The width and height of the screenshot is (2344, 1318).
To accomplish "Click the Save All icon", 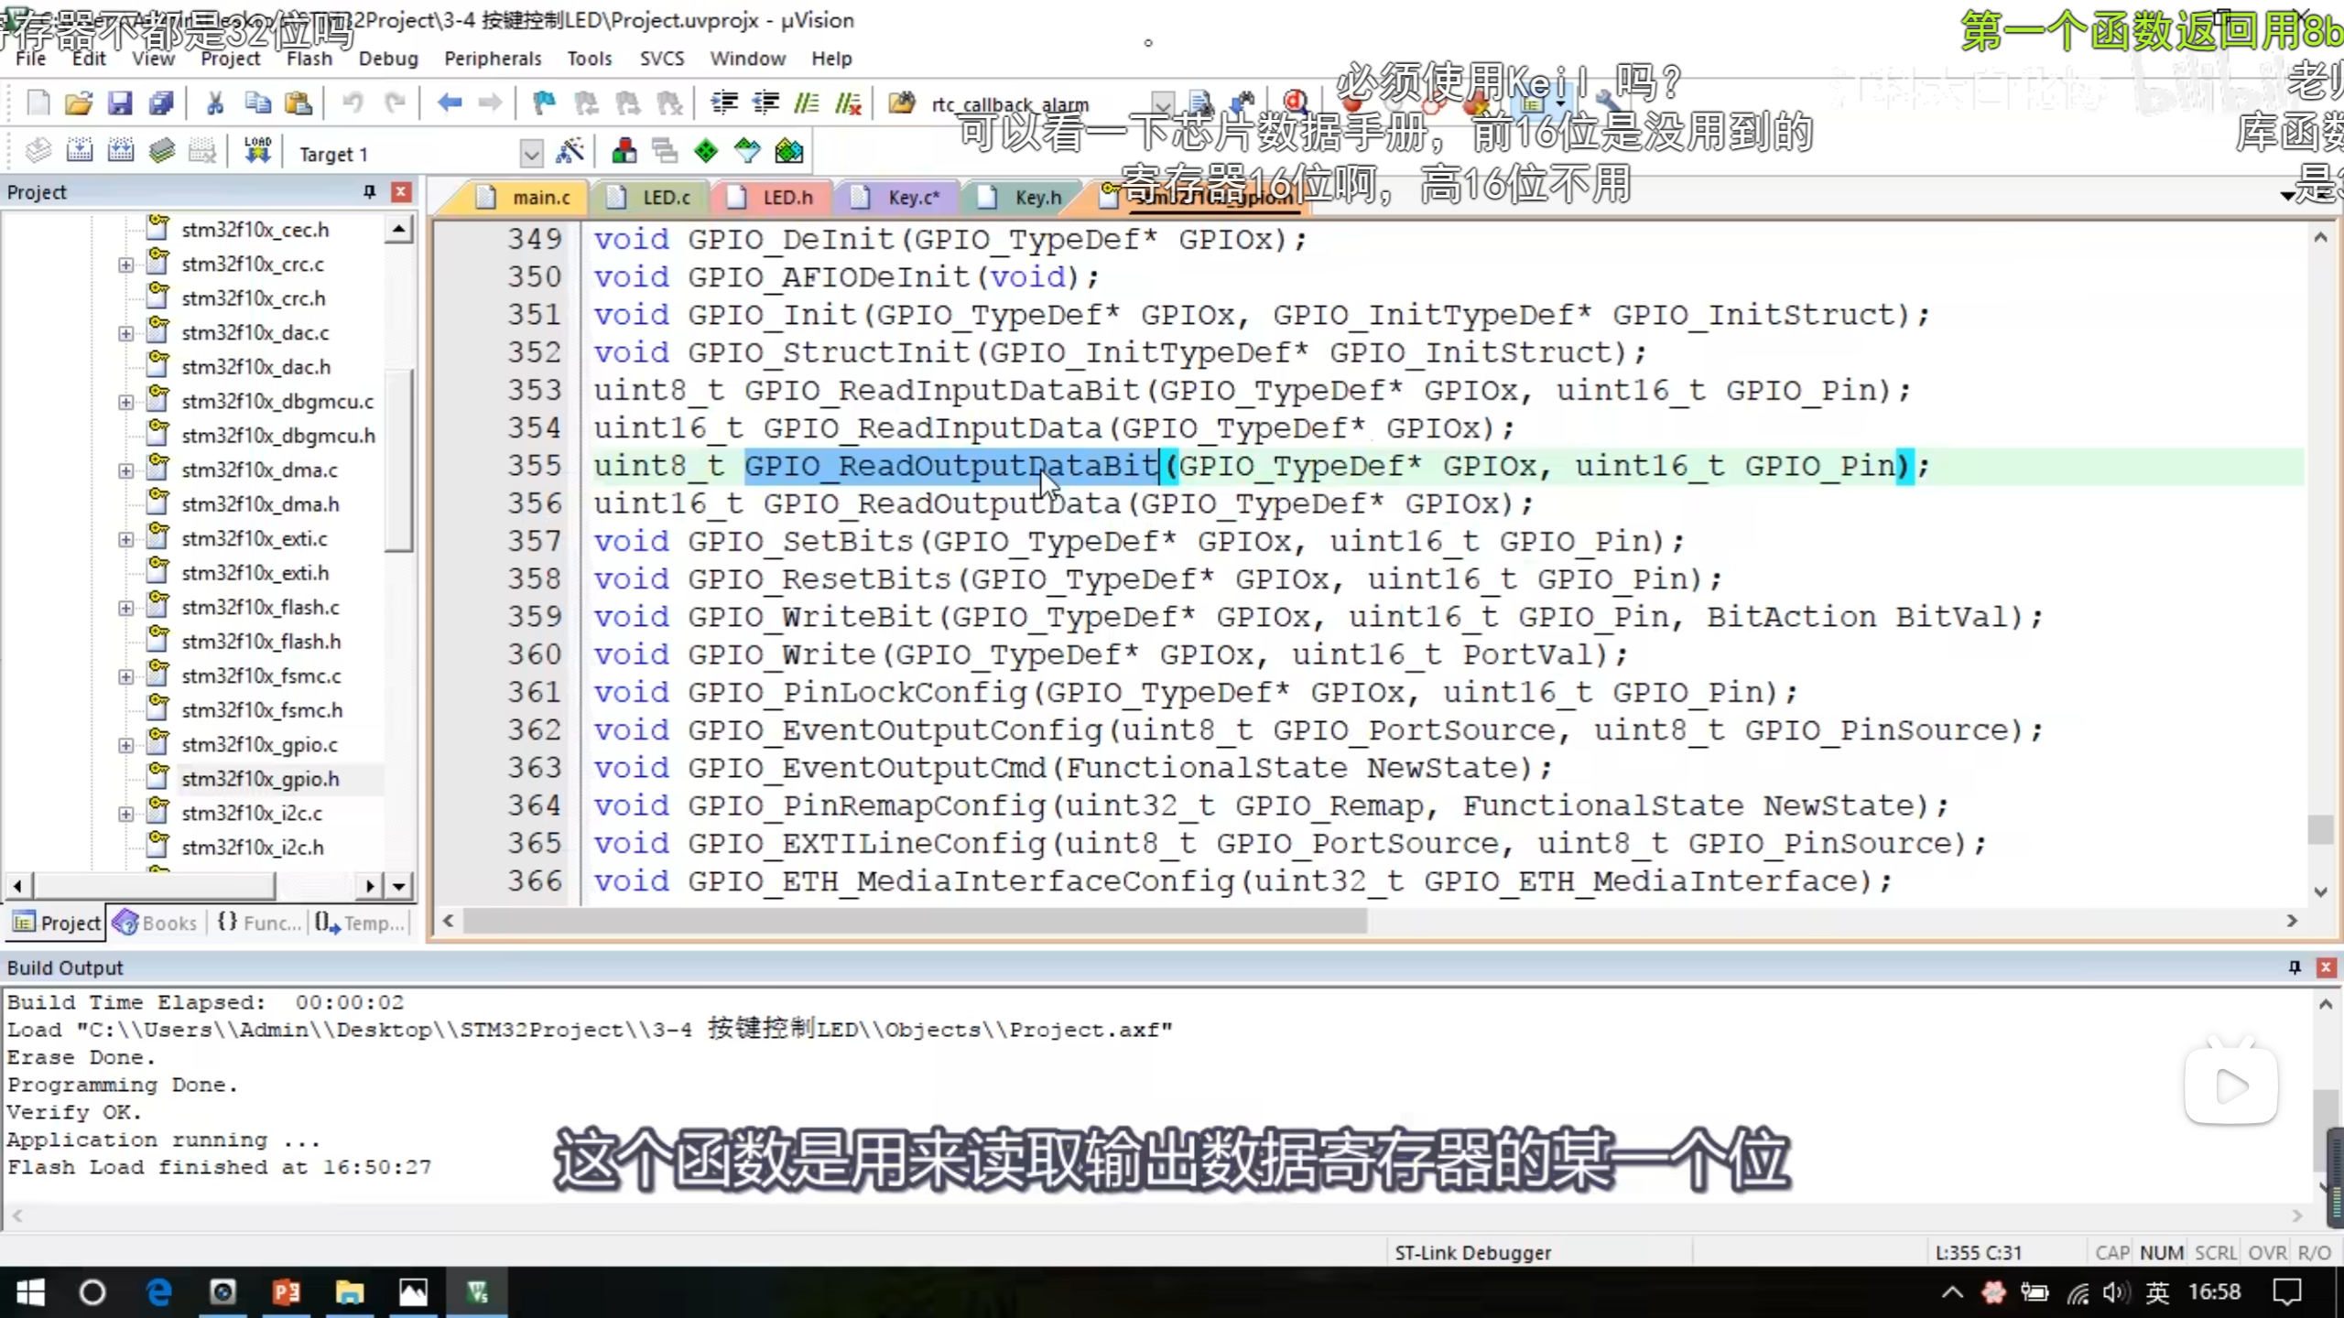I will click(161, 103).
